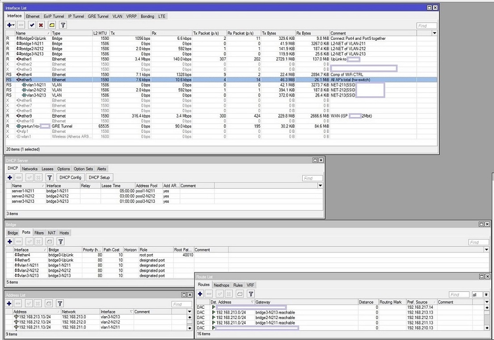Open column dropdown arrow in DHCP Server table
494x340 pixels.
320,186
